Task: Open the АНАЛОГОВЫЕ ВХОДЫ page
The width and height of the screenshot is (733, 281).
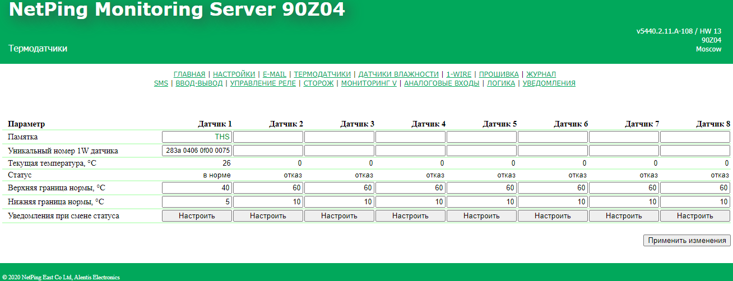Action: pyautogui.click(x=442, y=83)
